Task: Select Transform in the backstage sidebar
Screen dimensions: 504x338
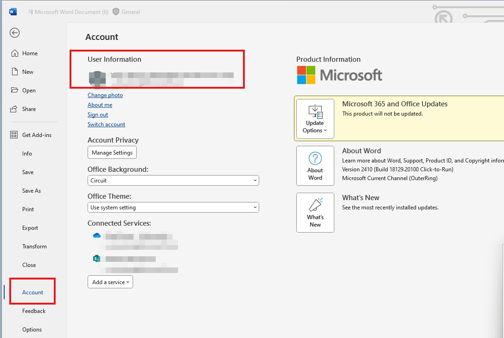Action: [x=34, y=246]
